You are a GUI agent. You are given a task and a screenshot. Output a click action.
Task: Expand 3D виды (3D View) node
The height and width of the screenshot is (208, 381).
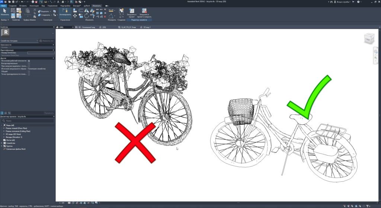point(4,134)
